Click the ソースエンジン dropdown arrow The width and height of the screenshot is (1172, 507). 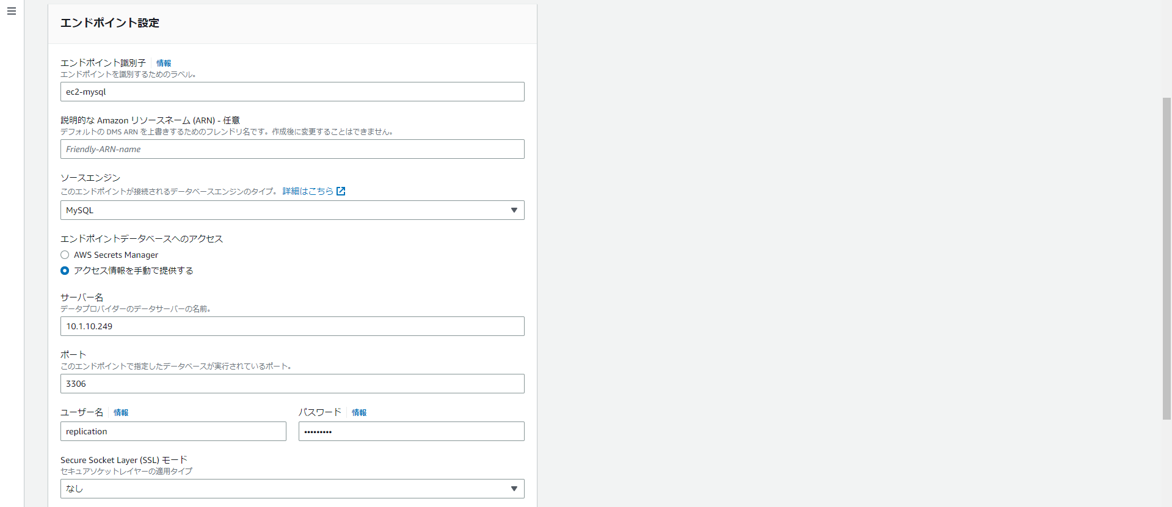[x=514, y=210]
